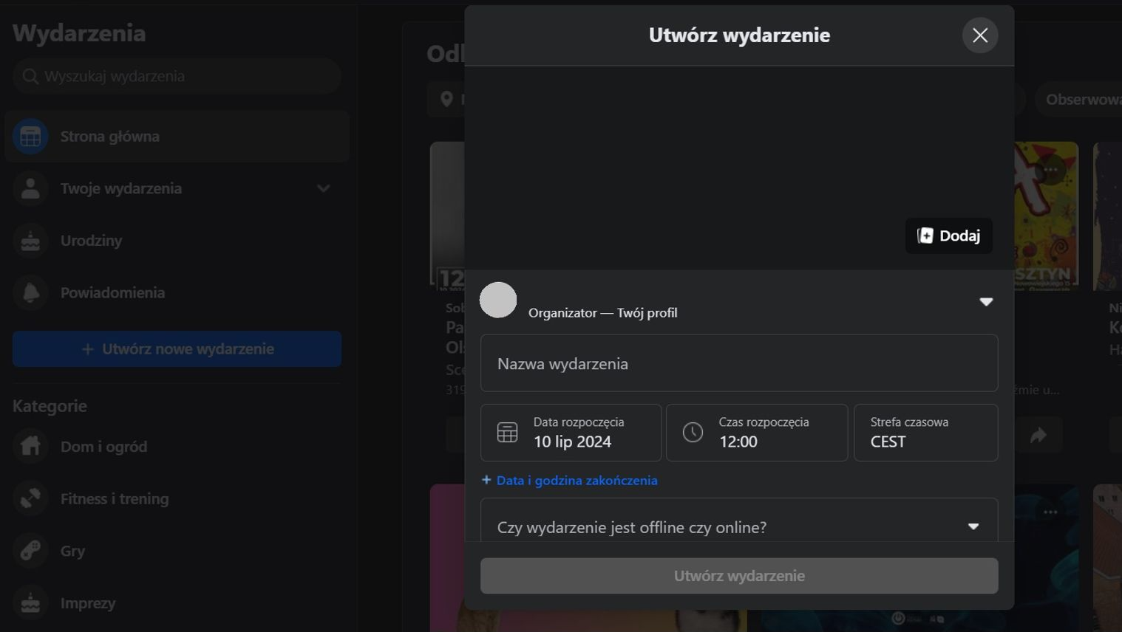Screen dimensions: 1122x632
Task: Open the location pin filter in background
Action: (x=446, y=99)
